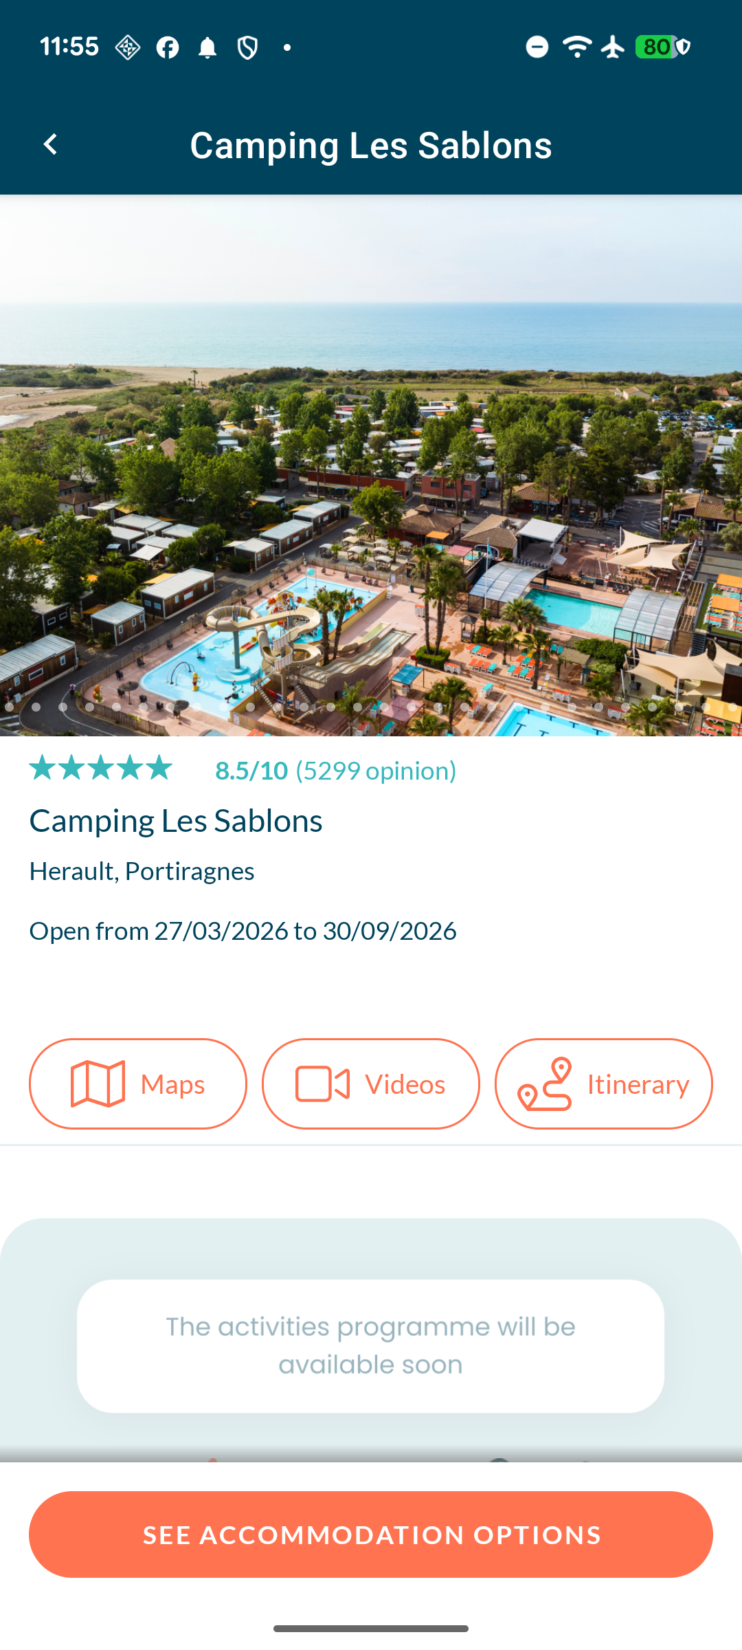
Task: Tap the campsite aerial photo
Action: 371,465
